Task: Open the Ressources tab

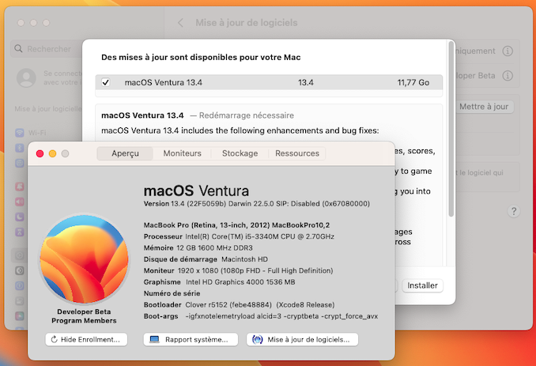Action: 297,153
